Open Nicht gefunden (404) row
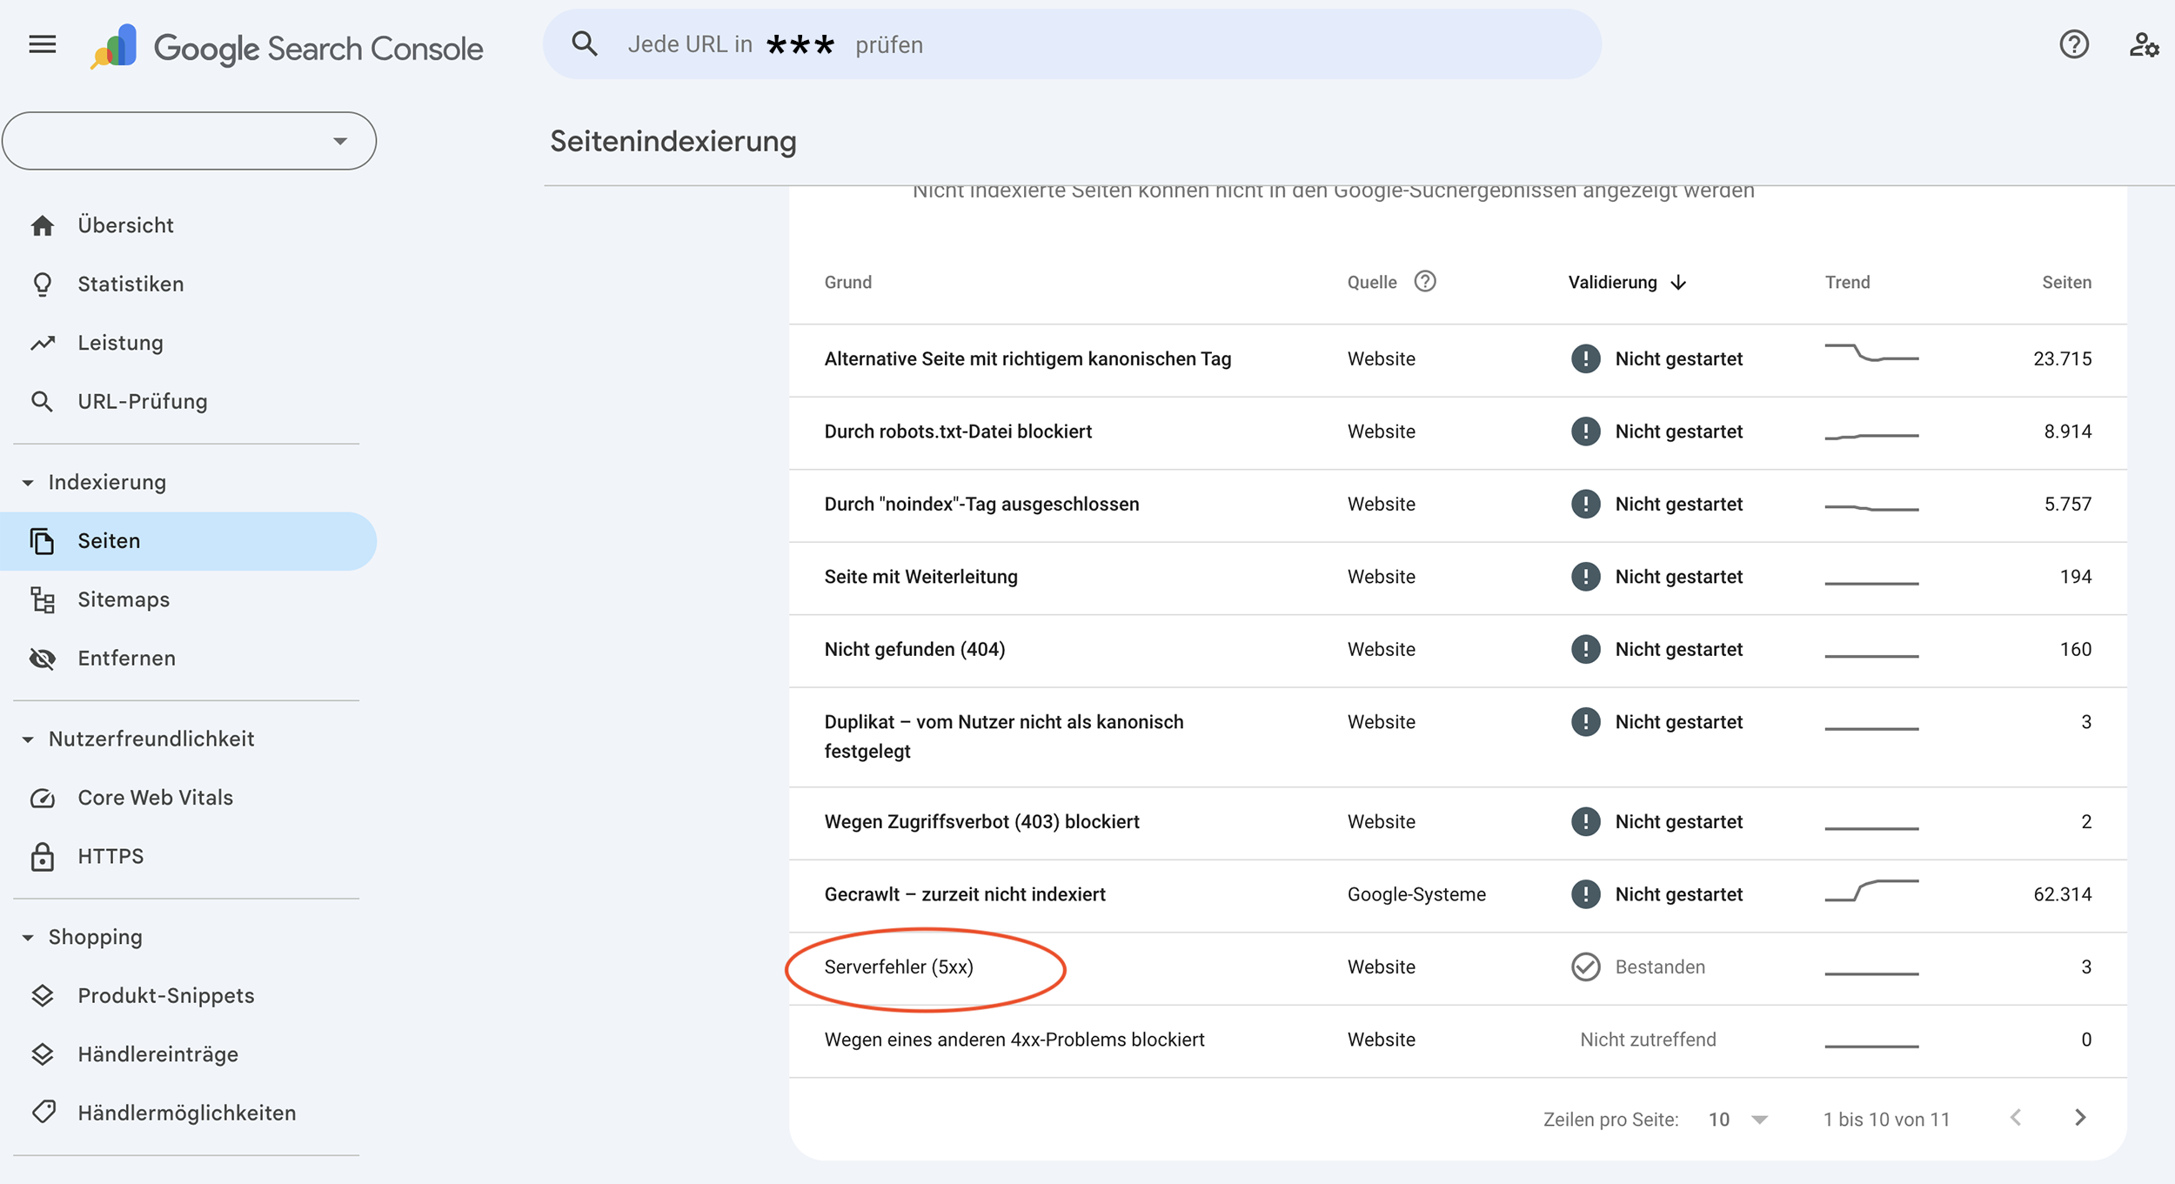Viewport: 2175px width, 1184px height. pyautogui.click(x=914, y=650)
